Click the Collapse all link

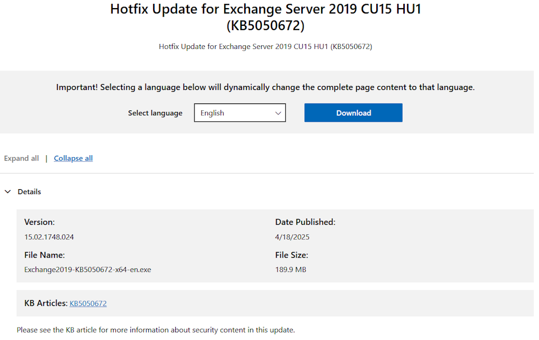point(73,158)
